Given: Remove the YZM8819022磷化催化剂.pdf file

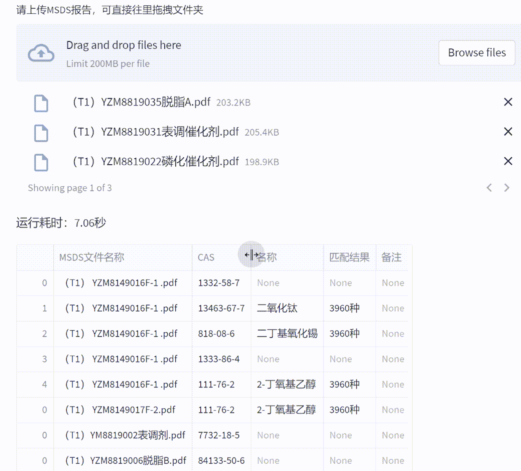Looking at the screenshot, I should 508,161.
